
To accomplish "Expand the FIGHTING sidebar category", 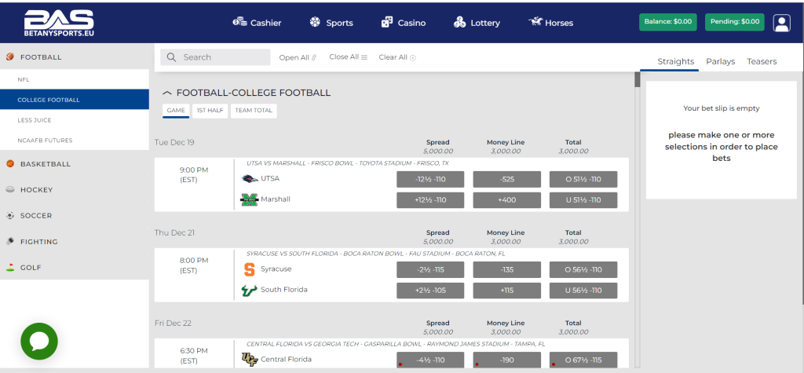I will pyautogui.click(x=75, y=242).
